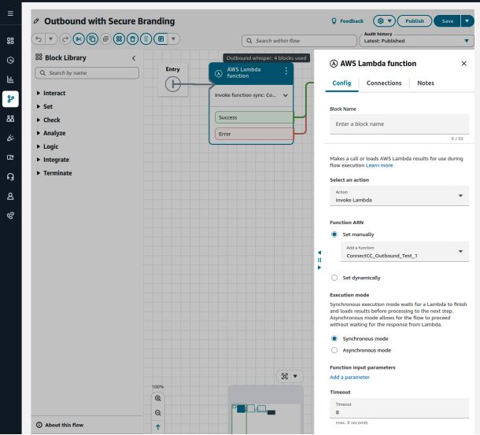
Task: Choose Synchronous mode radio option
Action: coord(334,339)
